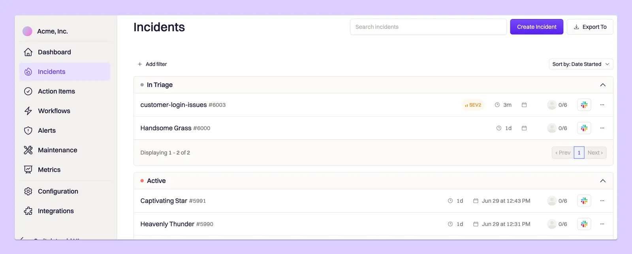632x254 pixels.
Task: Open more options for Handsome Grass row
Action: pos(602,128)
